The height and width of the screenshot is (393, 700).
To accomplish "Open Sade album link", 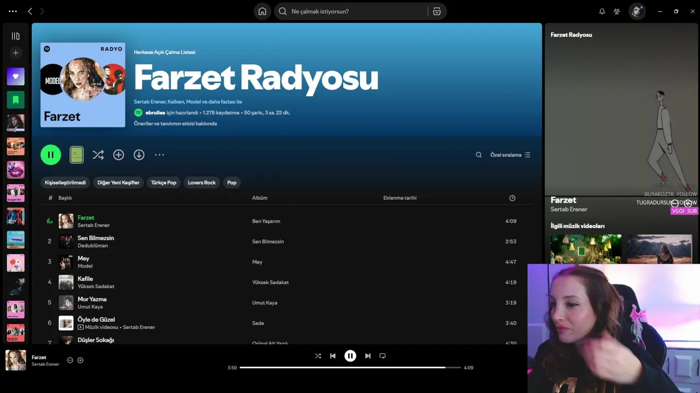I will 258,323.
